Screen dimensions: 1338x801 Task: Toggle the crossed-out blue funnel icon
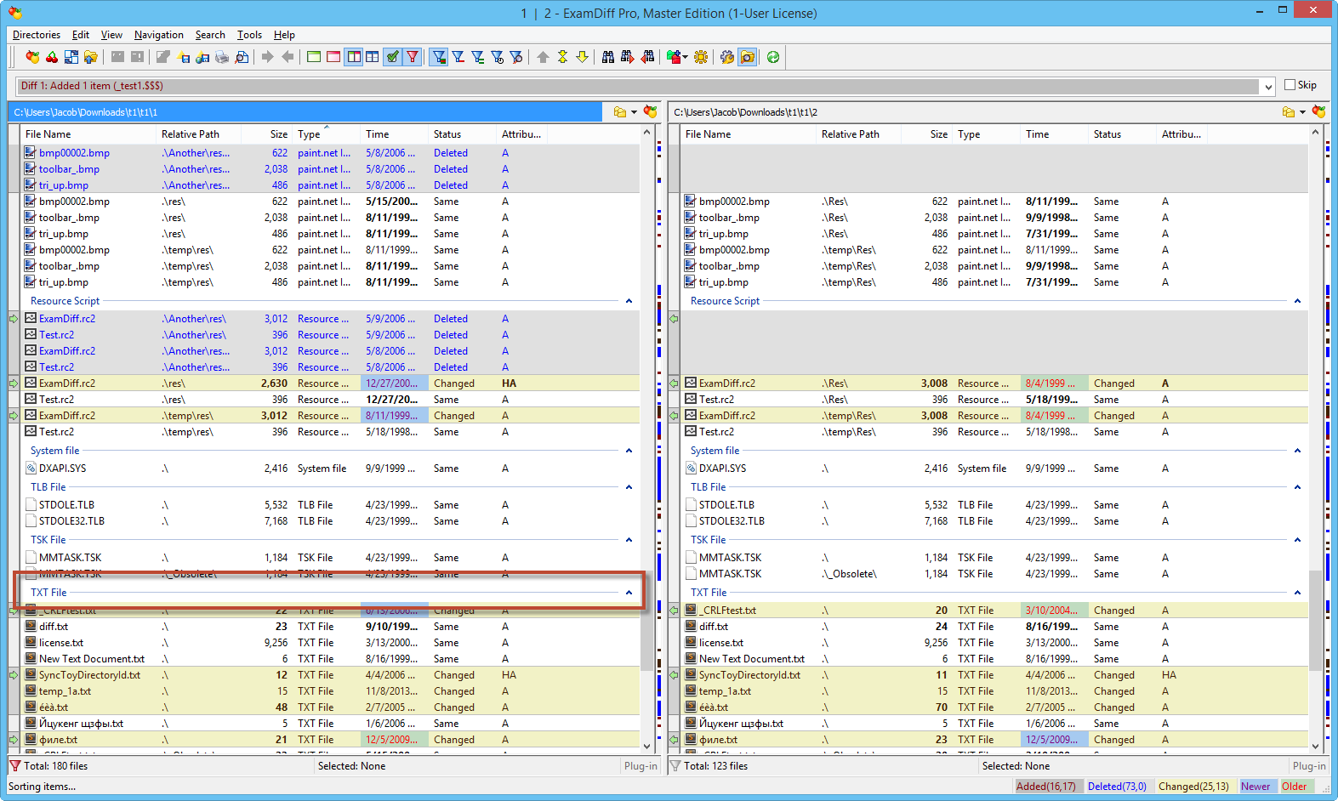(x=516, y=57)
